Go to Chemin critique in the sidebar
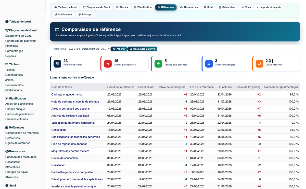Screen dimensions: 306x189 coord(15,109)
